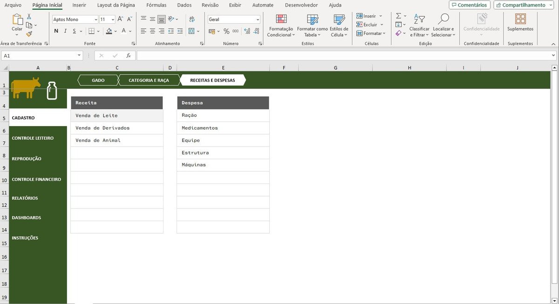Viewport: 559px width, 304px height.
Task: Click the Fill down icon
Action: pos(399,25)
